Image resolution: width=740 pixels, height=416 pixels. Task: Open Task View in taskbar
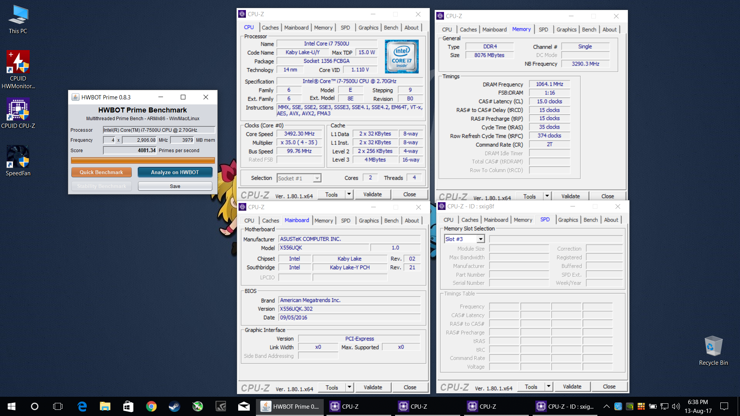pos(58,406)
